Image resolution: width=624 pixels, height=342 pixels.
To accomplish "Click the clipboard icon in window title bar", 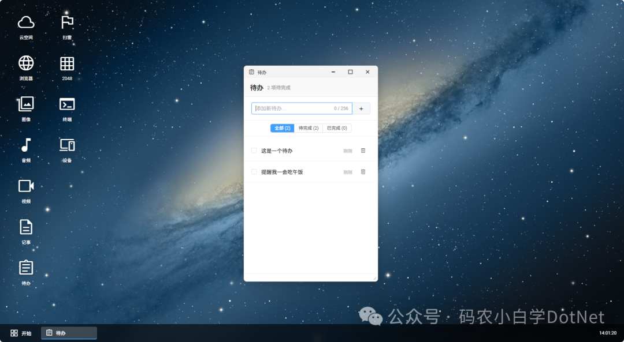I will [x=251, y=72].
